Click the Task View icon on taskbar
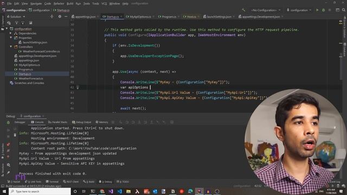347x195 pixels. pos(84,191)
